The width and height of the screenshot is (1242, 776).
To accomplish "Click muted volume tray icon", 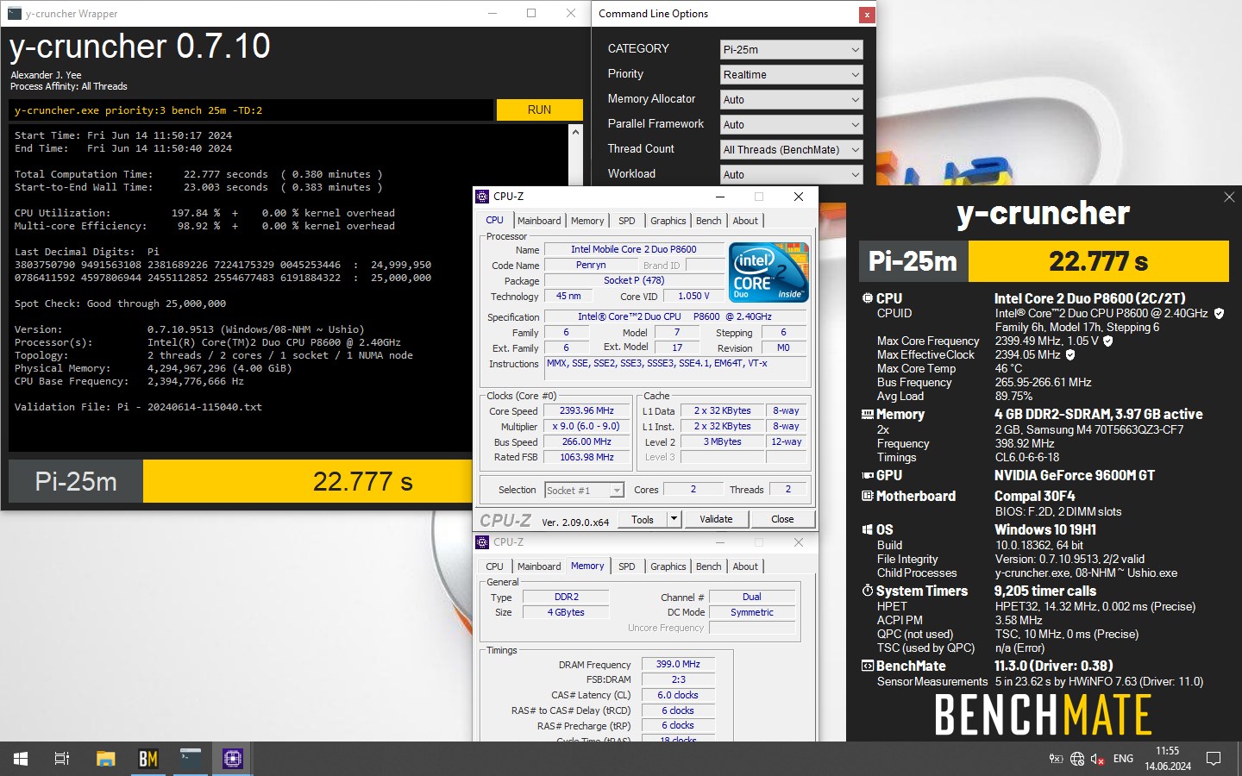I will coord(1098,759).
